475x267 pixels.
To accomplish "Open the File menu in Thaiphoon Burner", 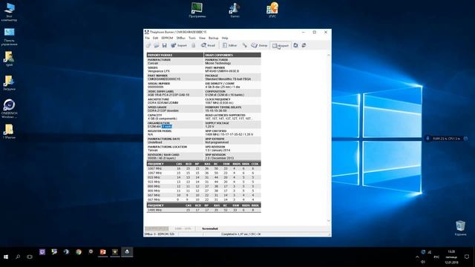I will 147,38.
